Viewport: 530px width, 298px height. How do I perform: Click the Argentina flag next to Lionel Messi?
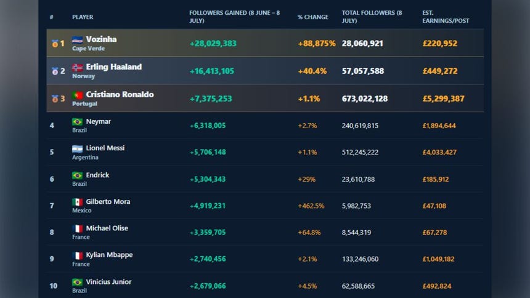(78, 148)
